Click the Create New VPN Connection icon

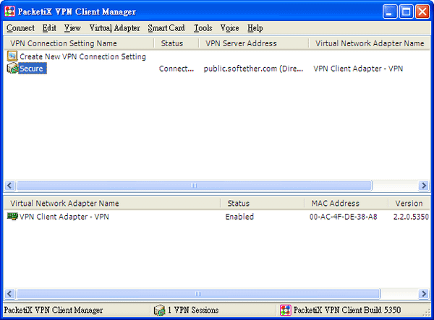[12, 56]
